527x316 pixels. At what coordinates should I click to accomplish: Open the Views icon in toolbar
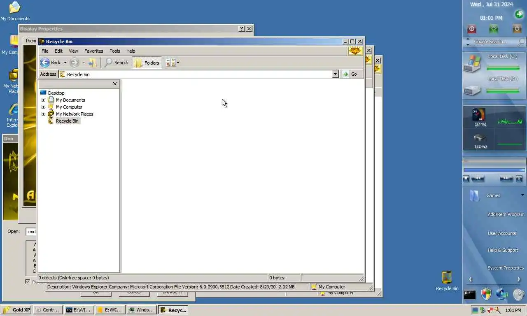pos(170,63)
